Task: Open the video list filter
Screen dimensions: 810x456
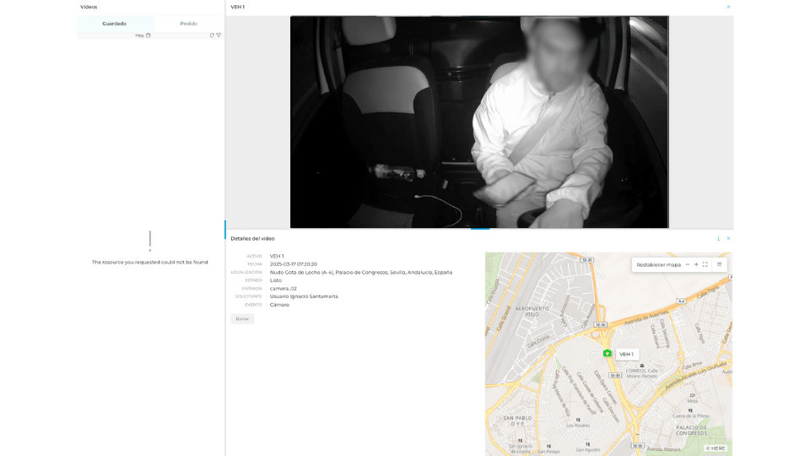Action: (219, 35)
